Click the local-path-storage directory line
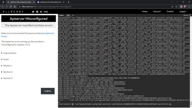The image size is (192, 108). (101, 96)
